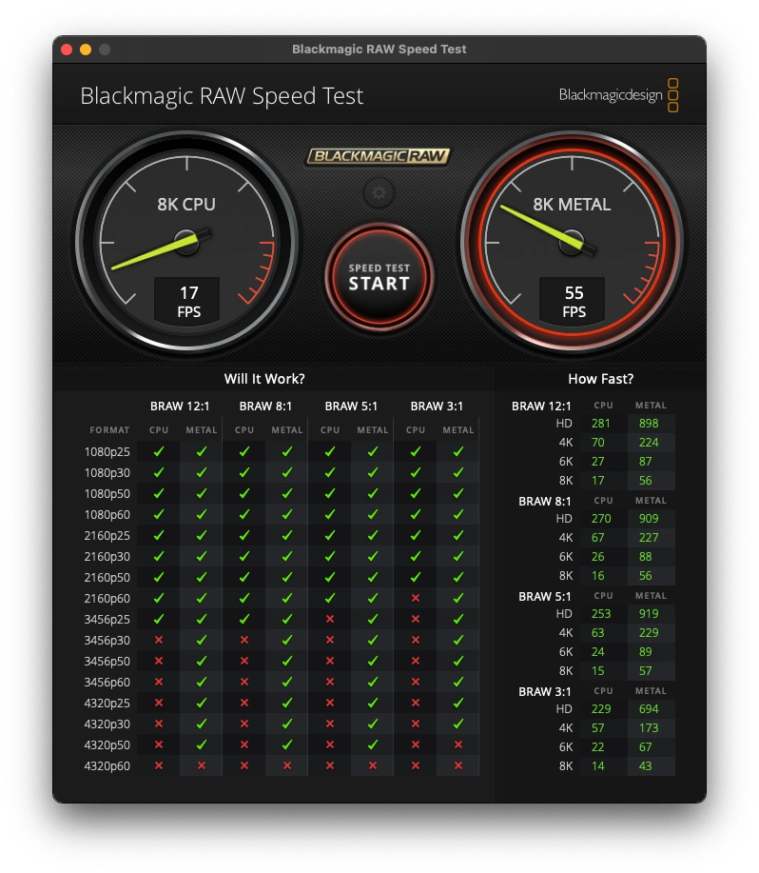Click 2160p60 BRAW 5:1 CPU checkmark

(x=330, y=598)
